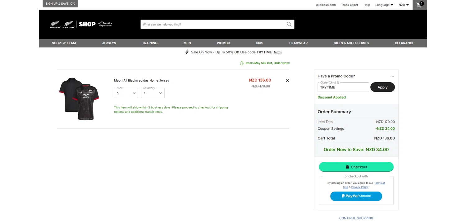This screenshot has height=221, width=466.
Task: Click the Black Ferns logo
Action: coord(68,25)
